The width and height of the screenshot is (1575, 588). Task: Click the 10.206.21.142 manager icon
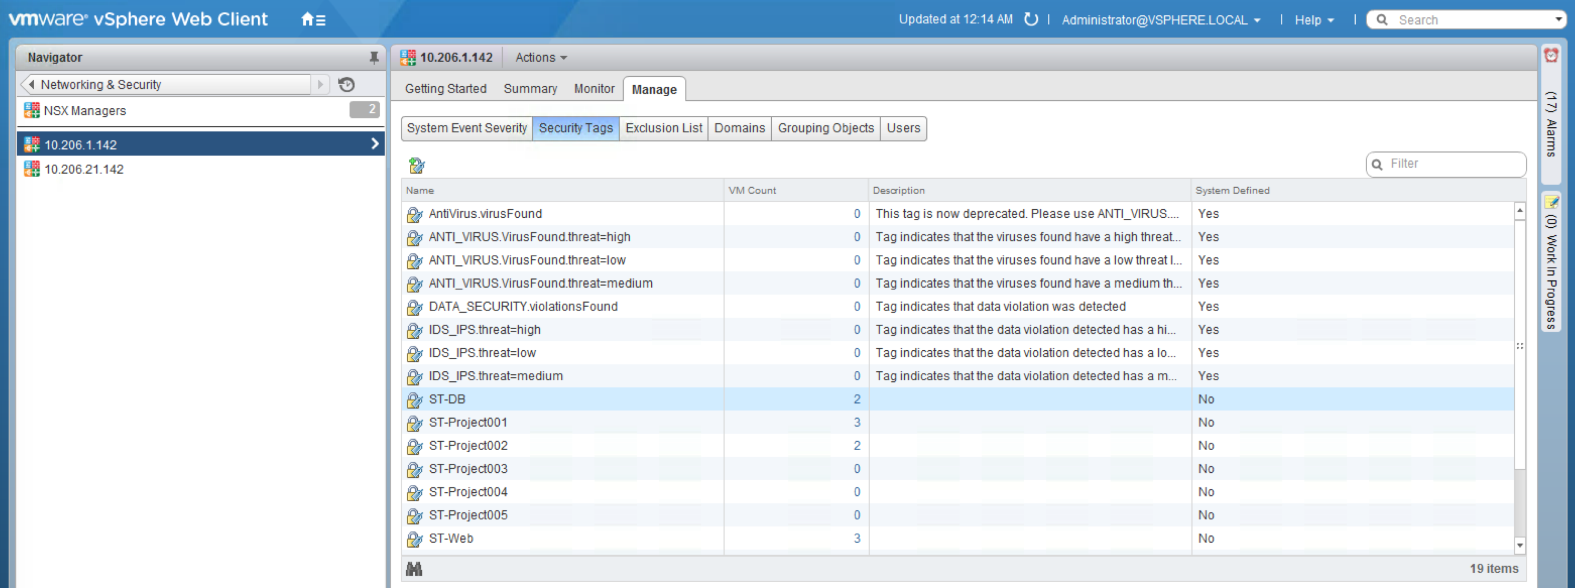(x=32, y=169)
